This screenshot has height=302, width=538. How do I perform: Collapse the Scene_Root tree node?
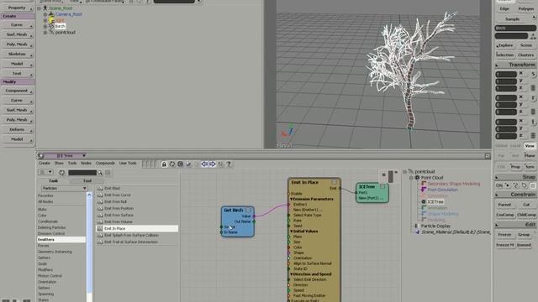[x=40, y=8]
